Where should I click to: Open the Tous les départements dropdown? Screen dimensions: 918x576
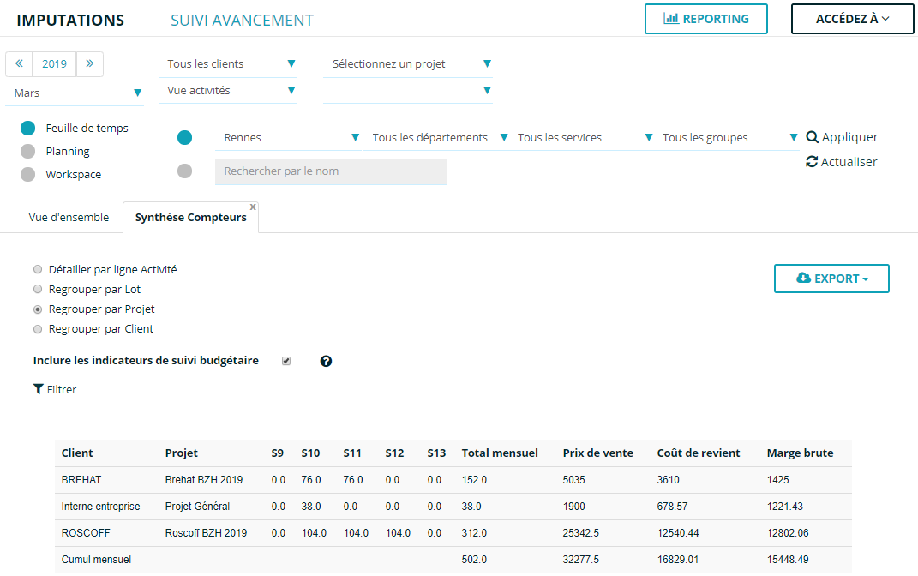[x=436, y=137]
